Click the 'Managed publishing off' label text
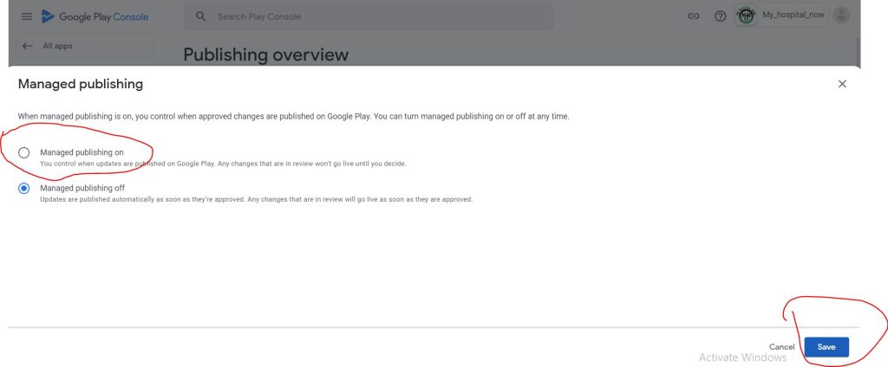The height and width of the screenshot is (367, 888). tap(82, 188)
